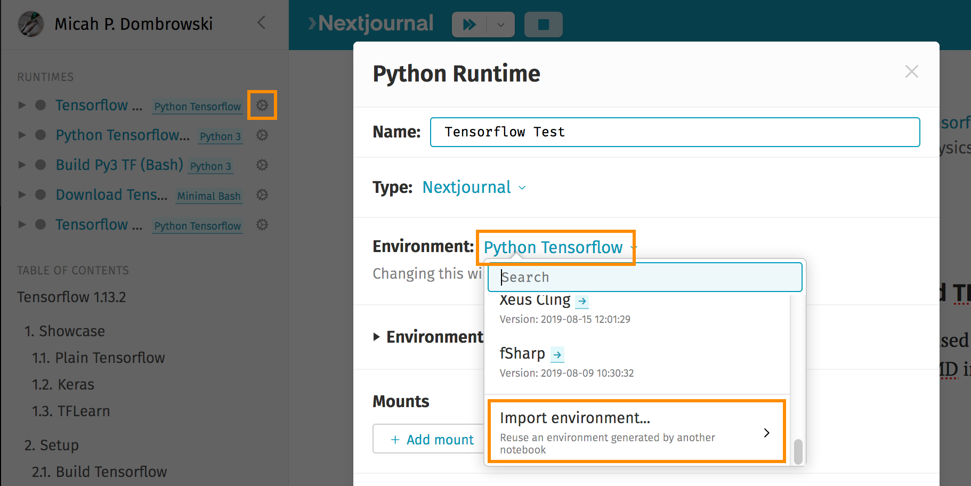Open Build Py3 TF (Bash) runtime link
The width and height of the screenshot is (971, 486).
[x=119, y=165]
